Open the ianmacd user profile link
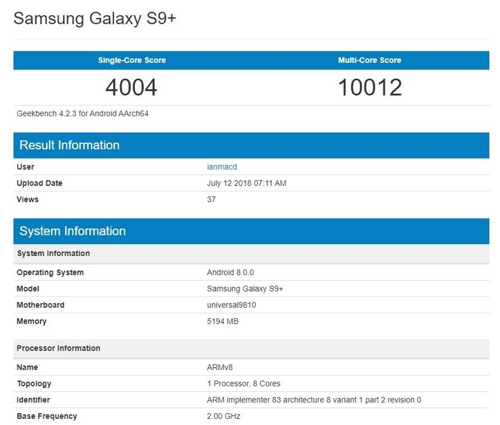 pos(222,166)
